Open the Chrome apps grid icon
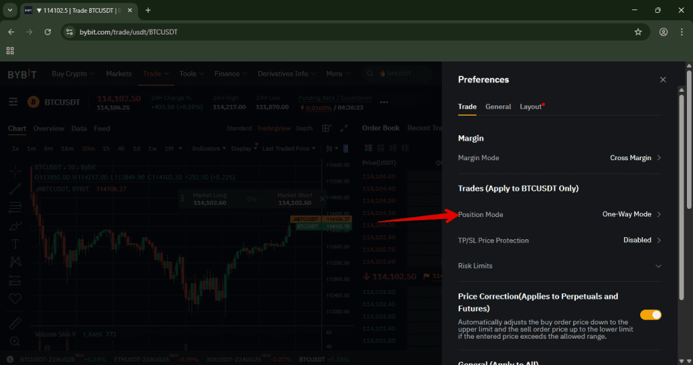The image size is (693, 365). pos(10,51)
